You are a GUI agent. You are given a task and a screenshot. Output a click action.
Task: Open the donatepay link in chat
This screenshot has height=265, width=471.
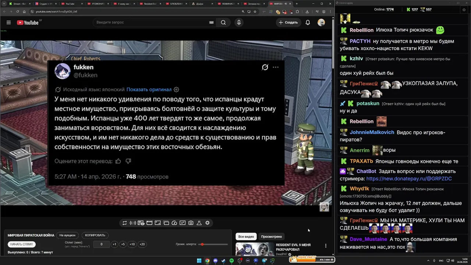pos(409,179)
